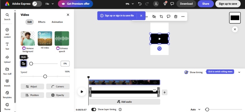
Task: Open the Brands panel
Action: pyautogui.click(x=7, y=83)
